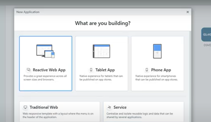Close the New Application dialog
Screen dimensions: 211x122
coord(187,12)
